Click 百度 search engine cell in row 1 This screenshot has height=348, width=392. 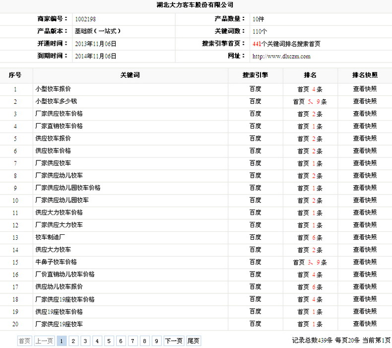coord(255,89)
